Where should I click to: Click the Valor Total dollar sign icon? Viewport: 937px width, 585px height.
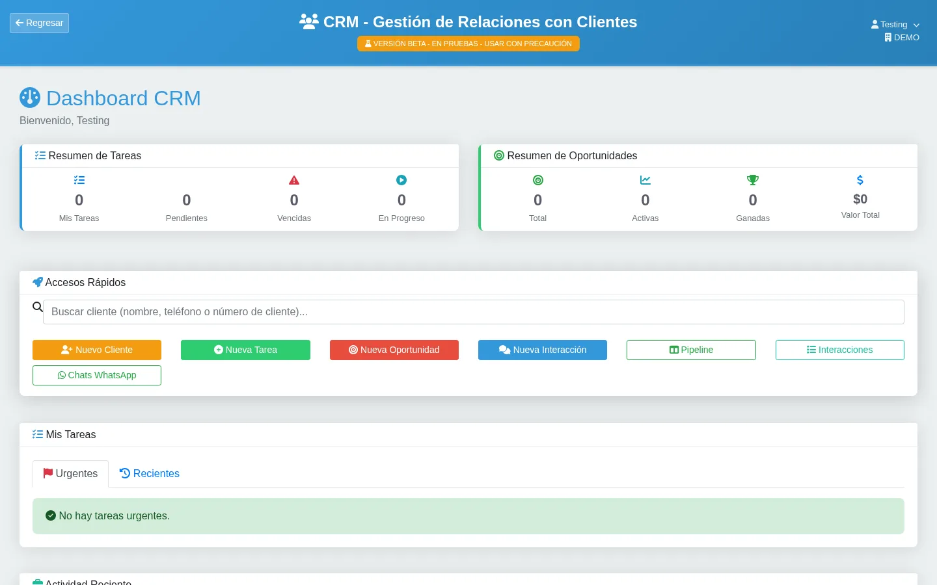860,180
